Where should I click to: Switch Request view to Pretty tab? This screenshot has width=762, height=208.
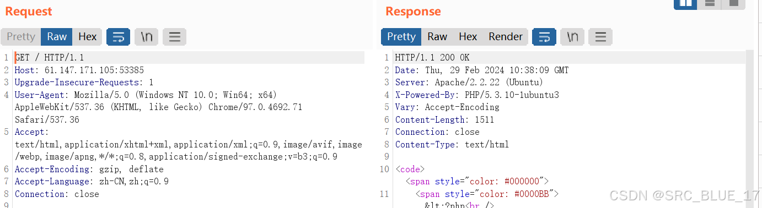pyautogui.click(x=21, y=37)
